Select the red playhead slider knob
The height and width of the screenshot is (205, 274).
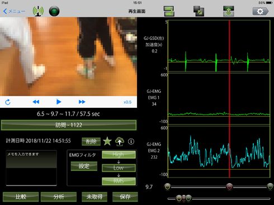coord(229,187)
